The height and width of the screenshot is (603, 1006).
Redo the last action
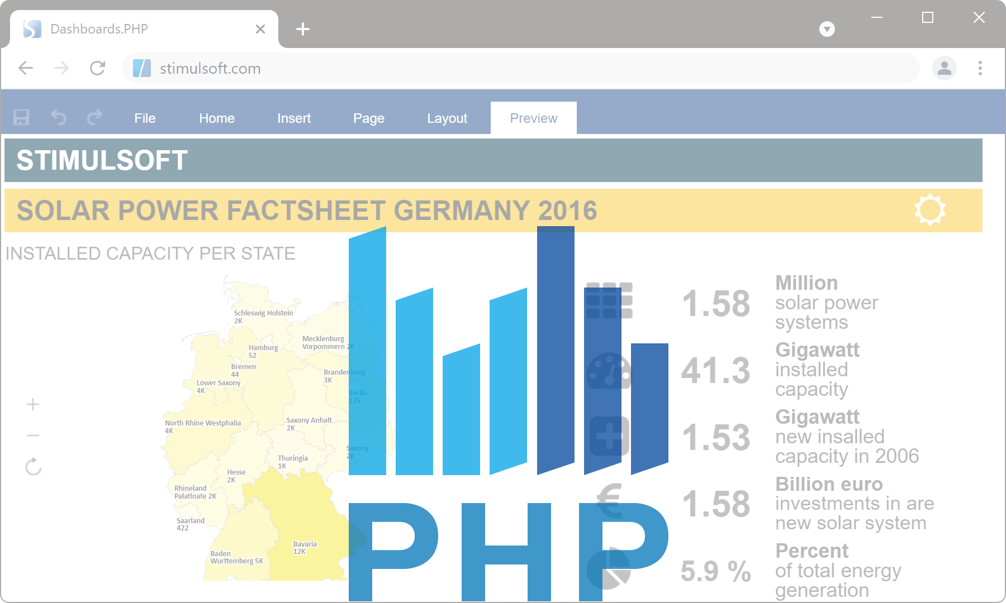(x=95, y=117)
